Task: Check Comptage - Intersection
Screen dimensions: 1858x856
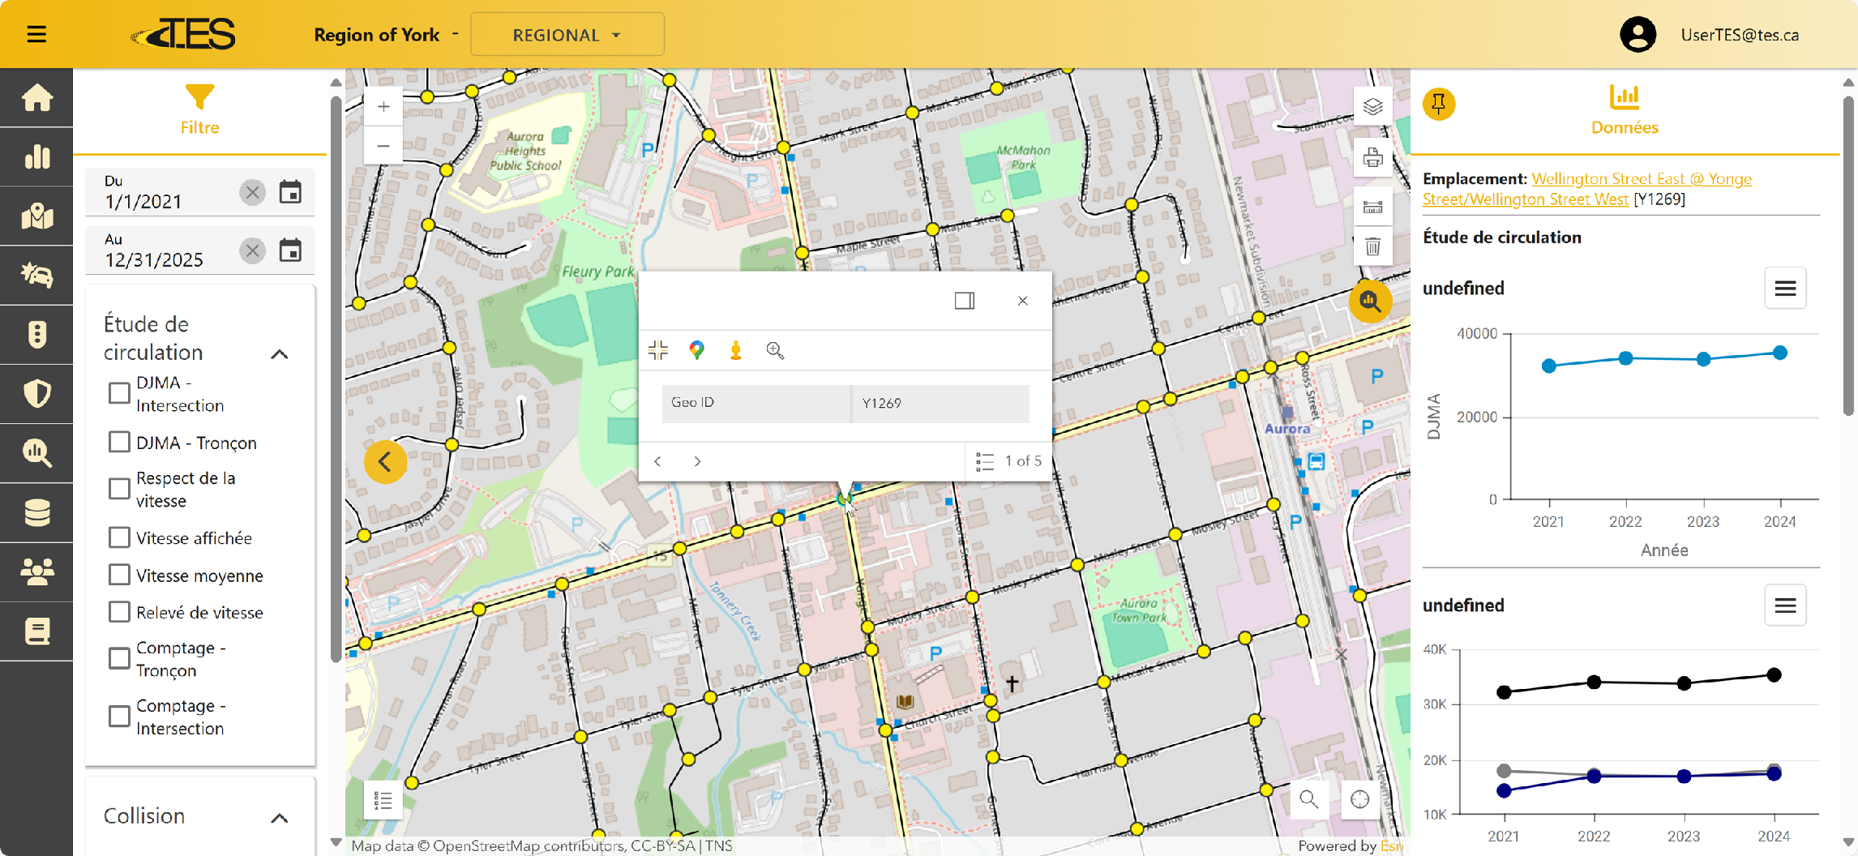Action: pos(119,717)
